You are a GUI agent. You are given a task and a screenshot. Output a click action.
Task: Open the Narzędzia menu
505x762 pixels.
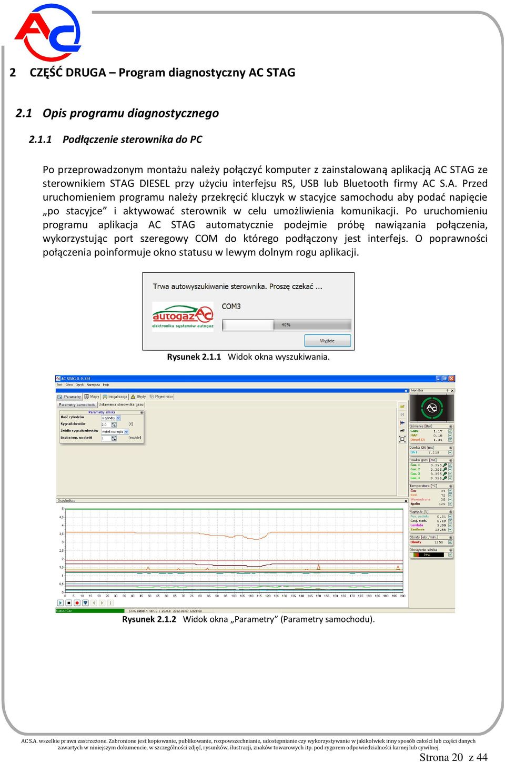click(x=93, y=385)
